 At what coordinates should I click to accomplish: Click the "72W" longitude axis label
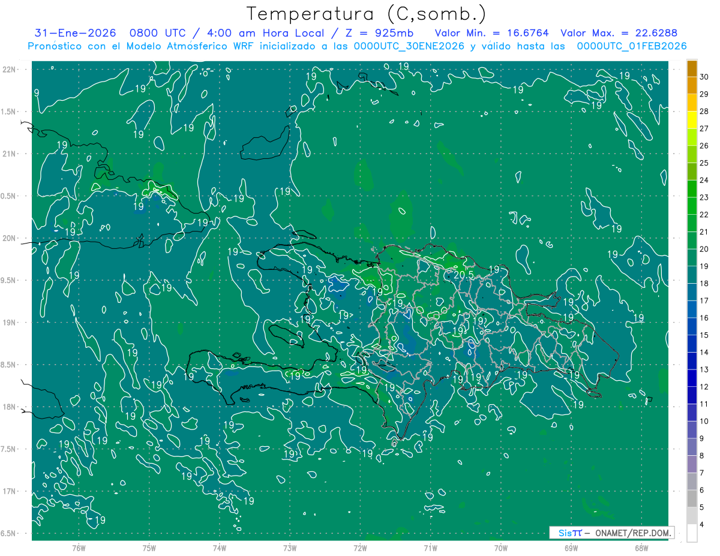(360, 548)
